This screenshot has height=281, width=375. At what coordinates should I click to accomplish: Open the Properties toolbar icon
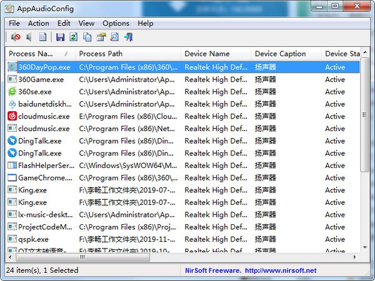(101, 37)
